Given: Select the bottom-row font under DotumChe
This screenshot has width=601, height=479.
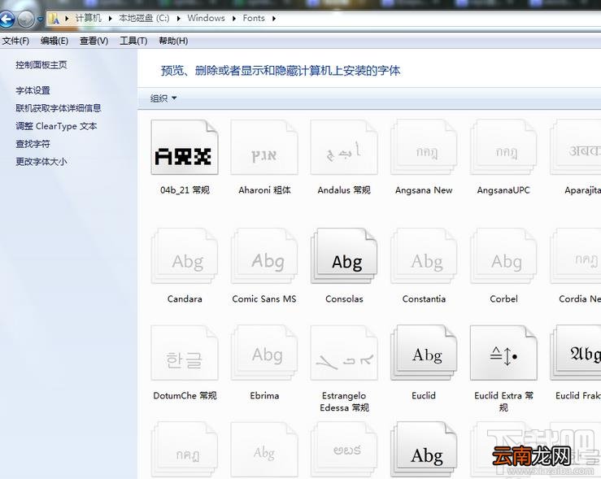Looking at the screenshot, I should click(185, 450).
